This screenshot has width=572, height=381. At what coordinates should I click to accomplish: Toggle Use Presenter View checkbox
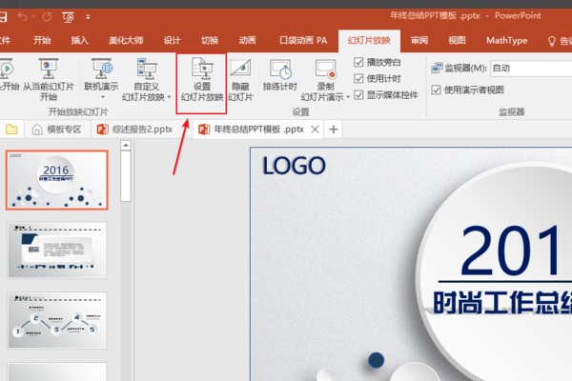(x=437, y=90)
